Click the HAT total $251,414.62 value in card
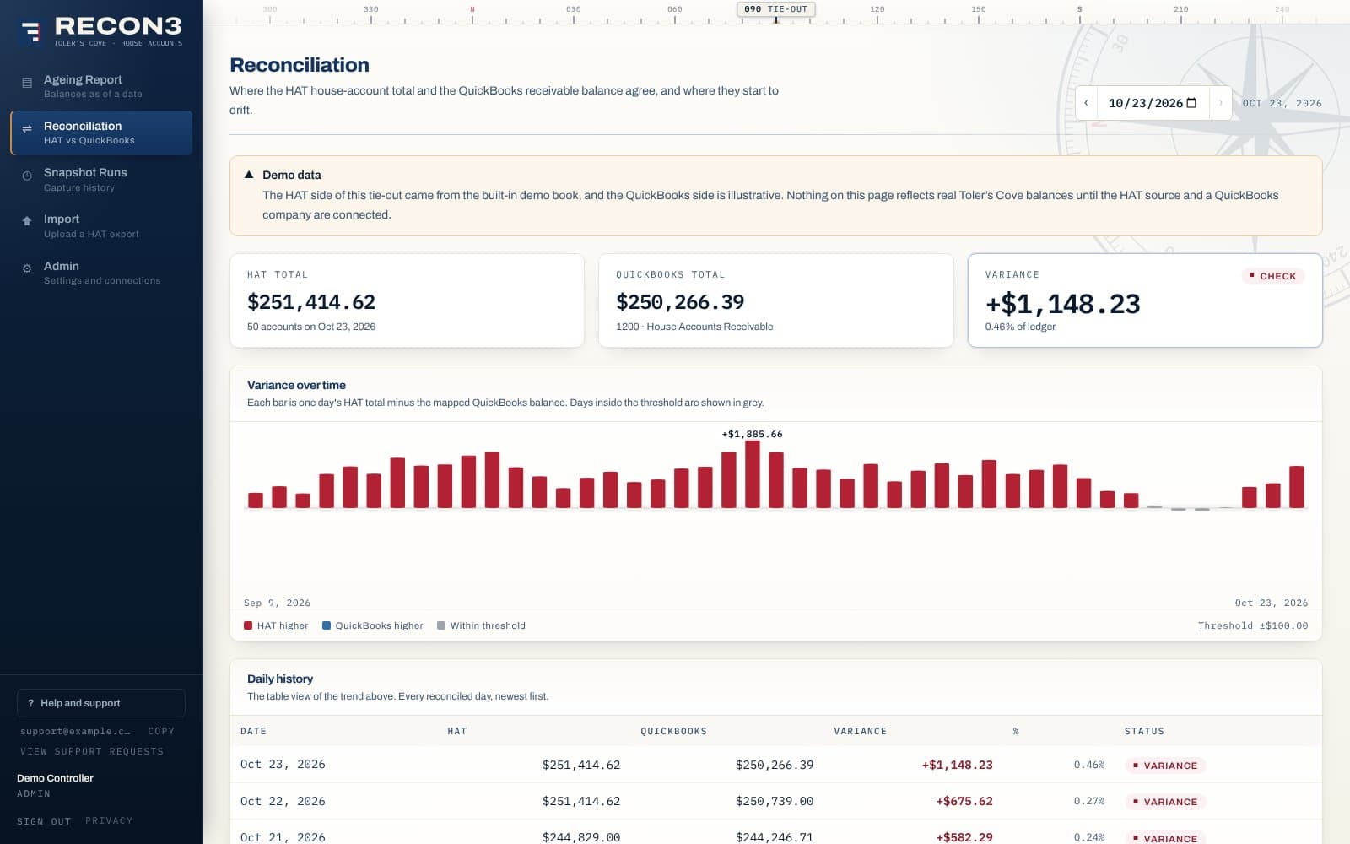Viewport: 1350px width, 844px height. tap(311, 302)
